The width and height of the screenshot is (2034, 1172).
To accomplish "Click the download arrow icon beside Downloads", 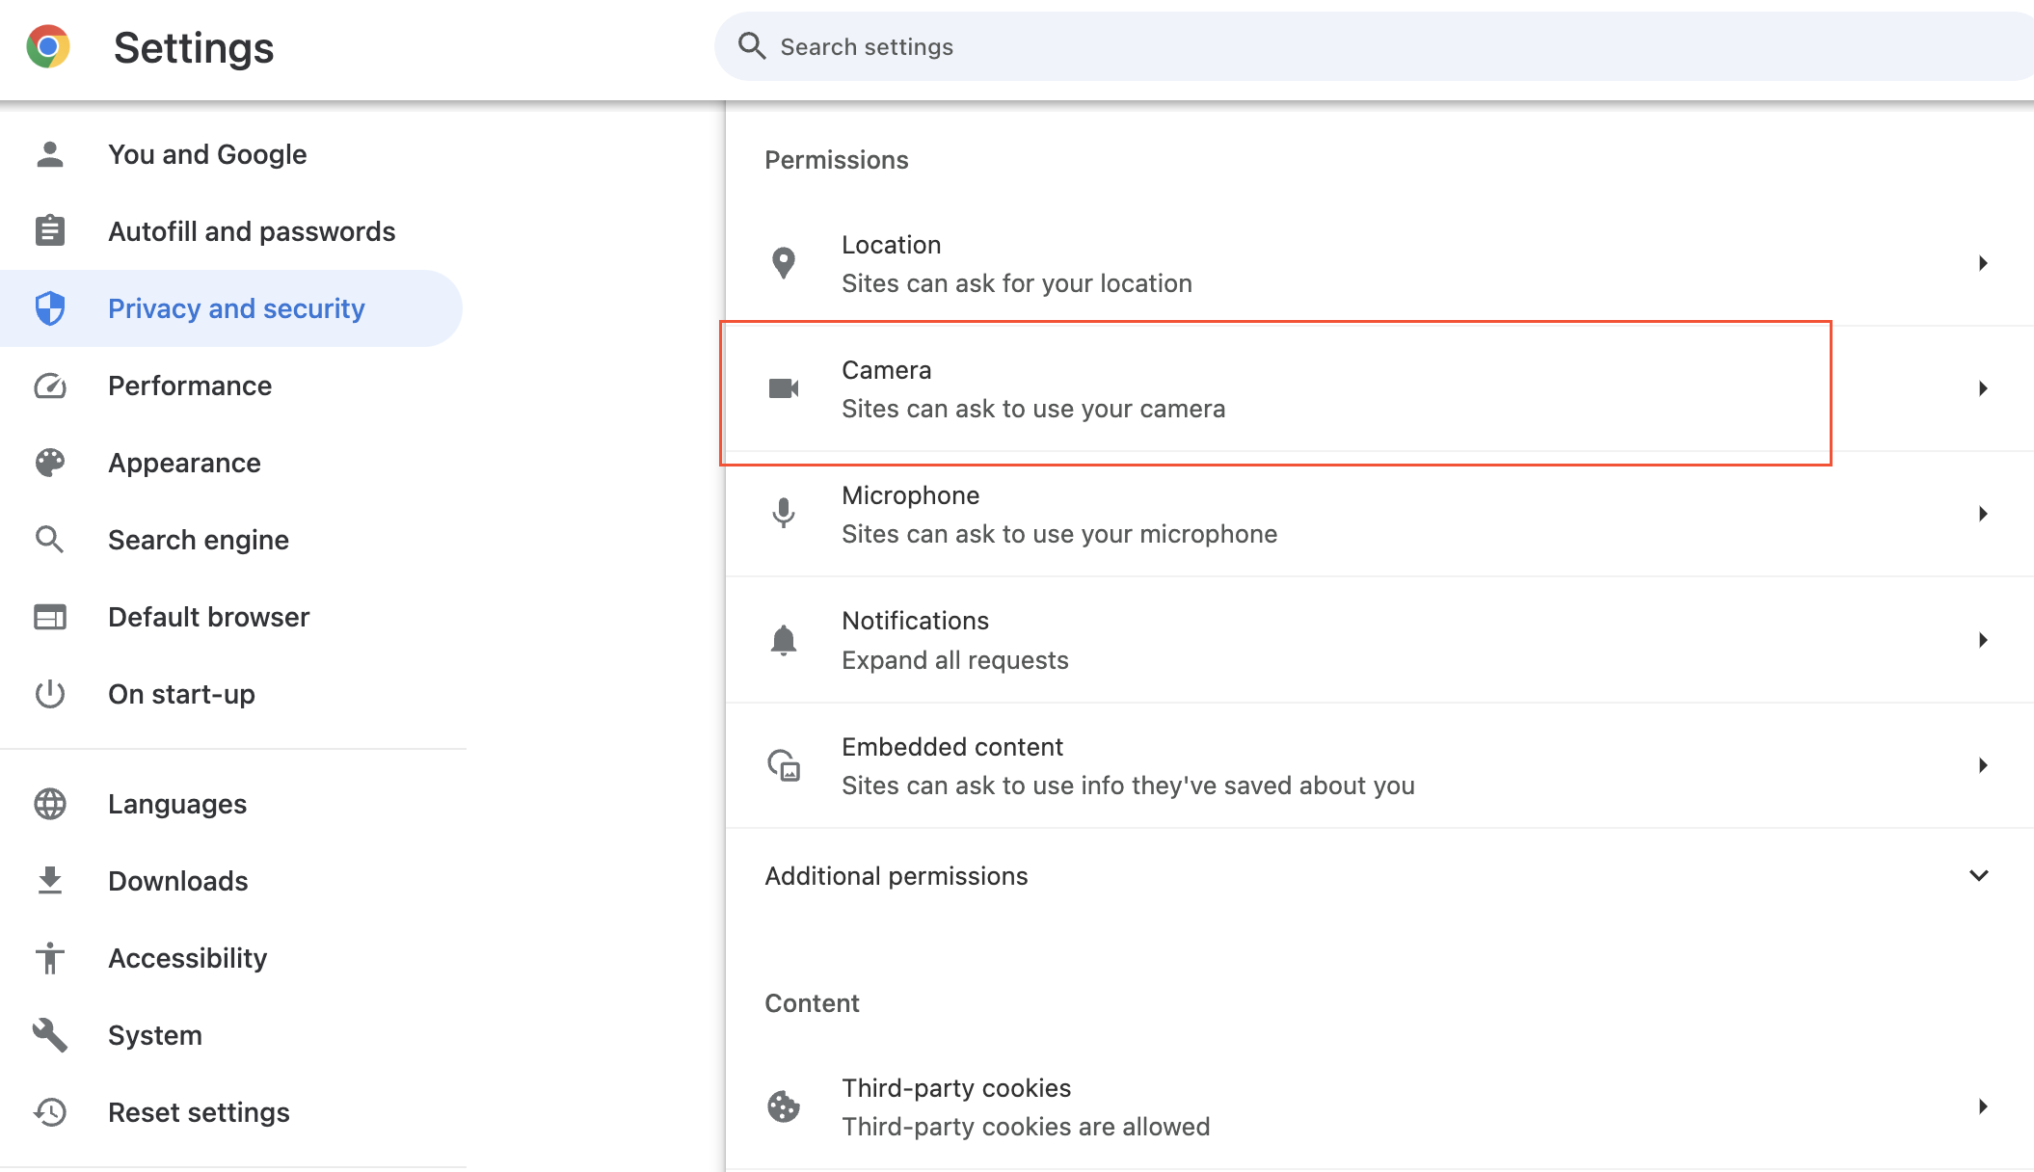I will (x=50, y=880).
